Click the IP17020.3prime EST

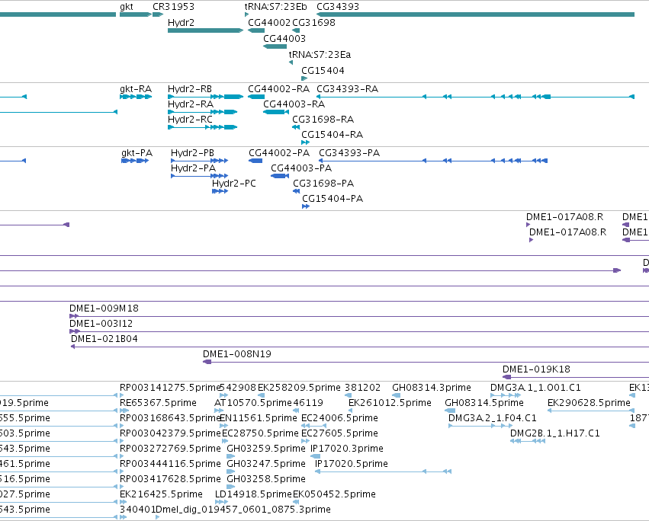(x=316, y=456)
